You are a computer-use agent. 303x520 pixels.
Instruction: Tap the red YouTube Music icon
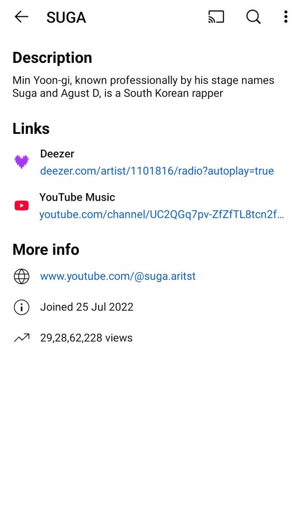[x=21, y=206]
